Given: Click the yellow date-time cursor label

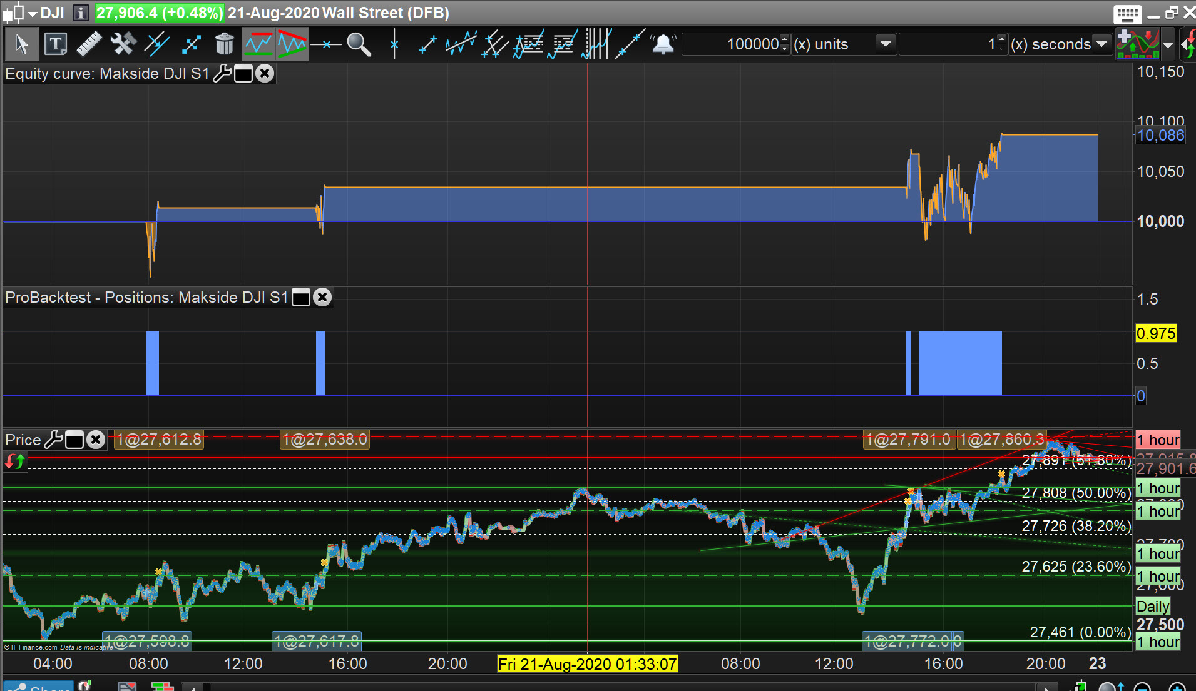Looking at the screenshot, I should point(587,664).
